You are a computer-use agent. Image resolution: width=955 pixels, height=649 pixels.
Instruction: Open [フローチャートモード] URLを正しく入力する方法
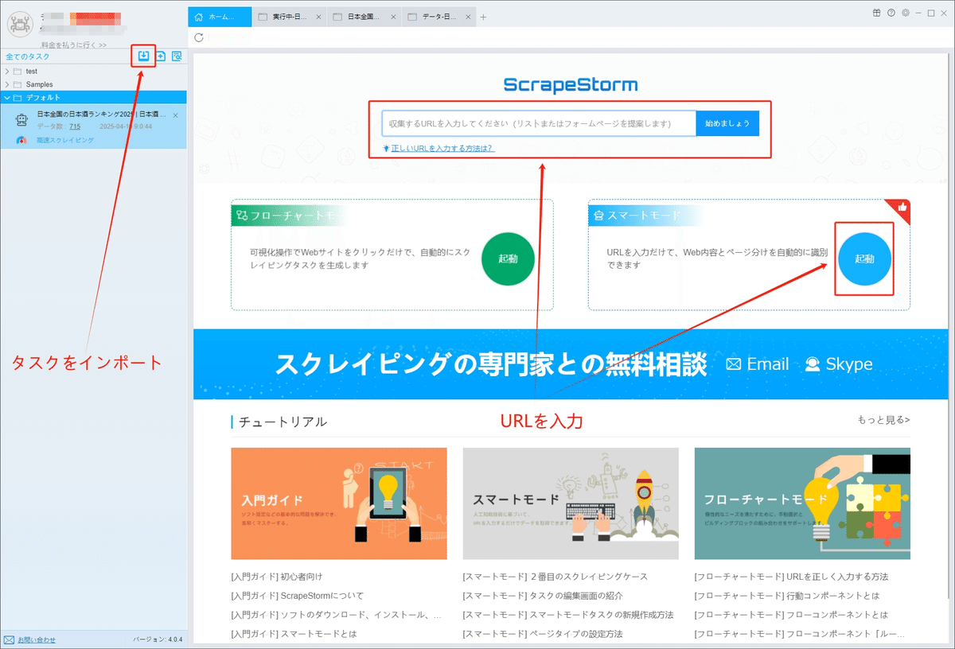(791, 577)
